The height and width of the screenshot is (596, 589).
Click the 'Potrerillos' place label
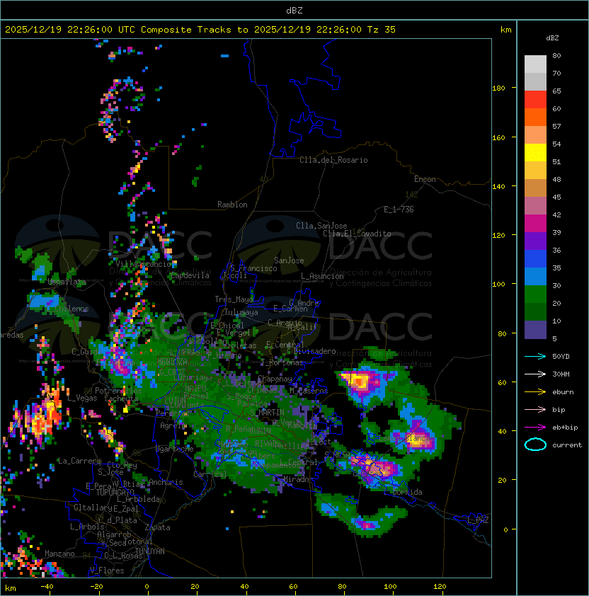[118, 391]
